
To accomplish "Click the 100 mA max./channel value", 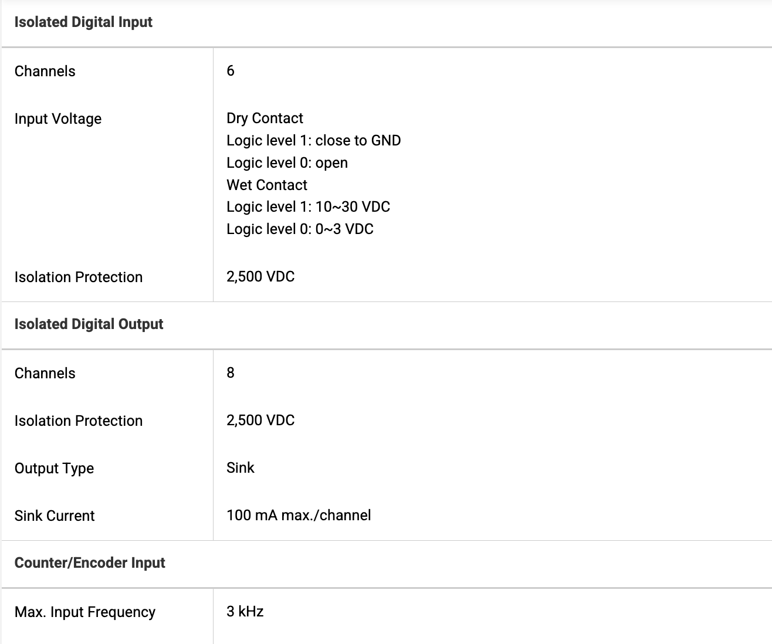I will [299, 516].
